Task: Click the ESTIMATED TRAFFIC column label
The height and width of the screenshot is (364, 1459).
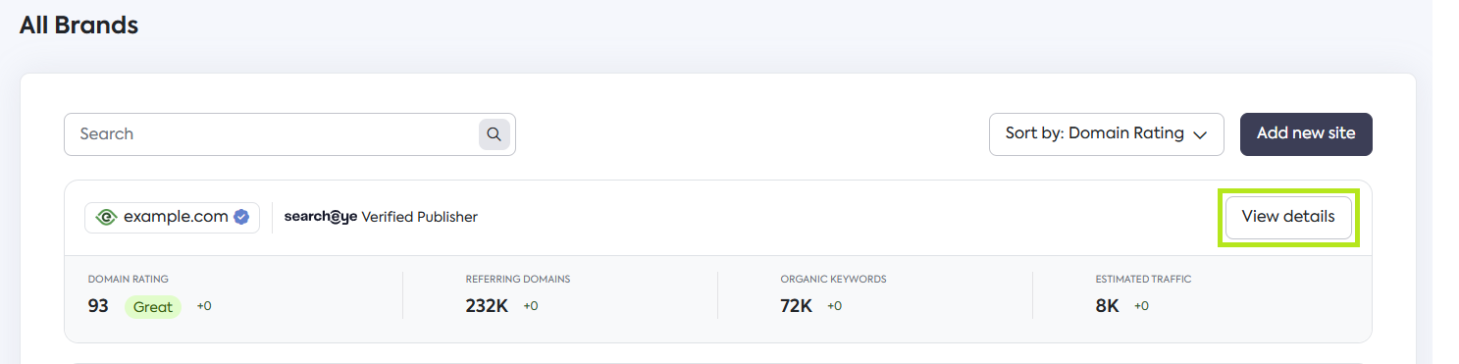Action: point(1143,280)
